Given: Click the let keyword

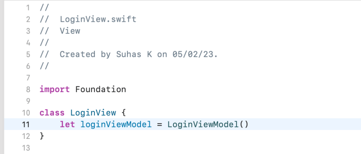Looking at the screenshot, I should click(67, 124).
